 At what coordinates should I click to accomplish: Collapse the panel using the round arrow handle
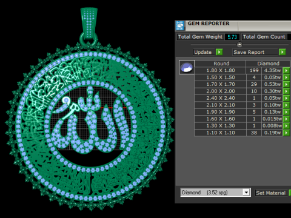click(239, 44)
